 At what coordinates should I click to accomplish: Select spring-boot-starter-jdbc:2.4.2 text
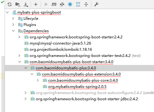pos(87,99)
